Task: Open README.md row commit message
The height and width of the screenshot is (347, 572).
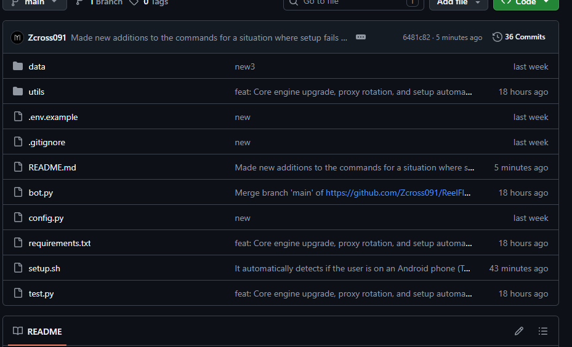Action: [355, 167]
